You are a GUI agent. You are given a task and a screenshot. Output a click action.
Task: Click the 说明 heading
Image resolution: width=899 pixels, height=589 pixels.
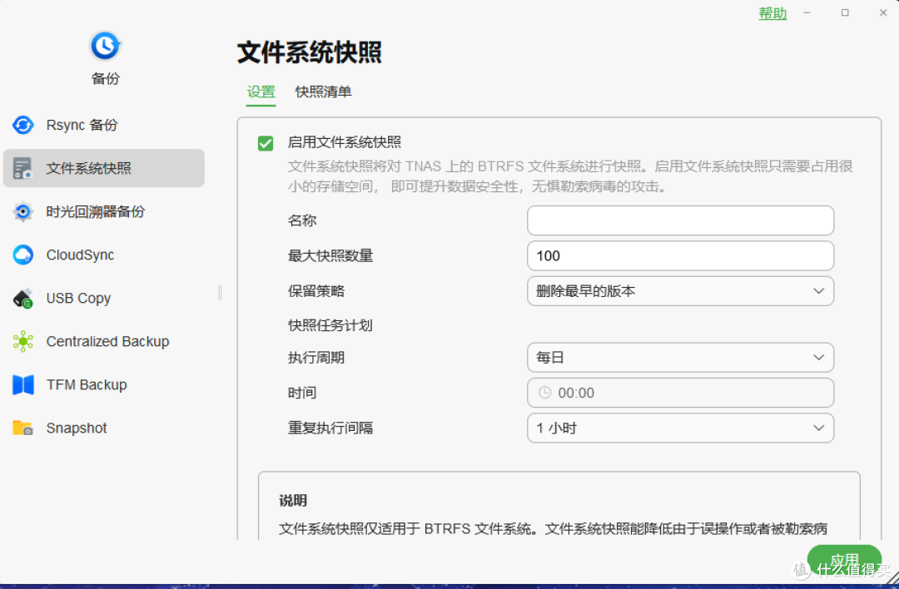(x=293, y=501)
